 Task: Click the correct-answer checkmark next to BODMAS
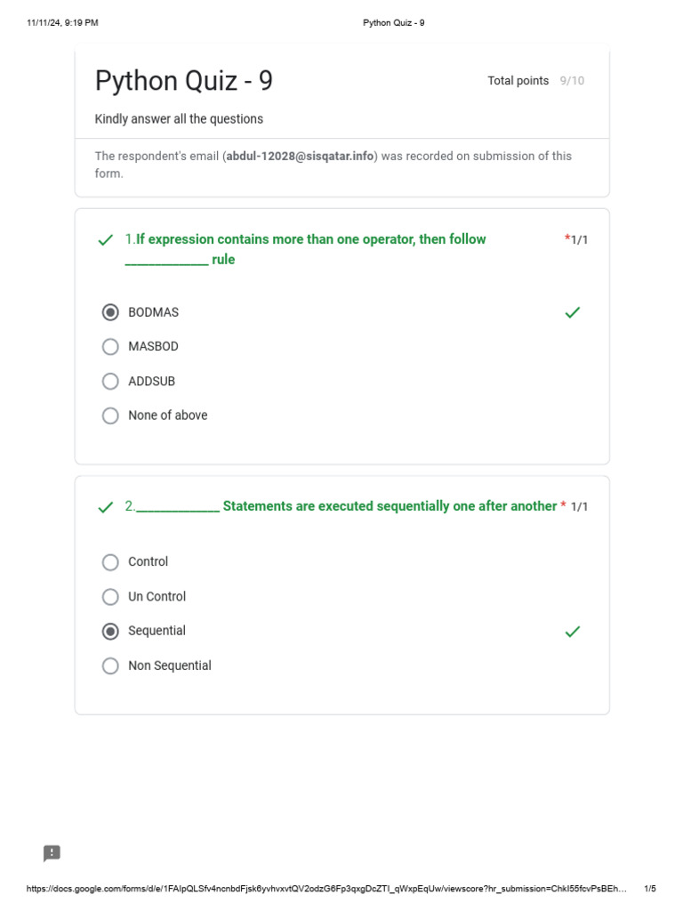(x=573, y=312)
